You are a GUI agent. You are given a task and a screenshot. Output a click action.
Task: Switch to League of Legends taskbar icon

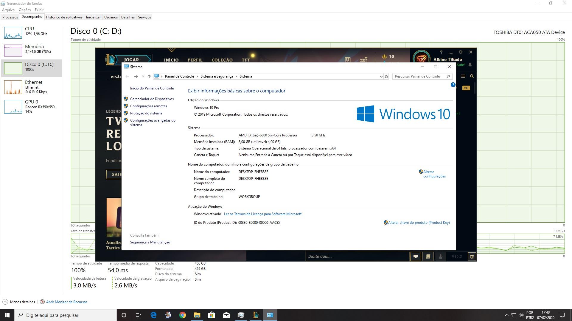[255, 315]
